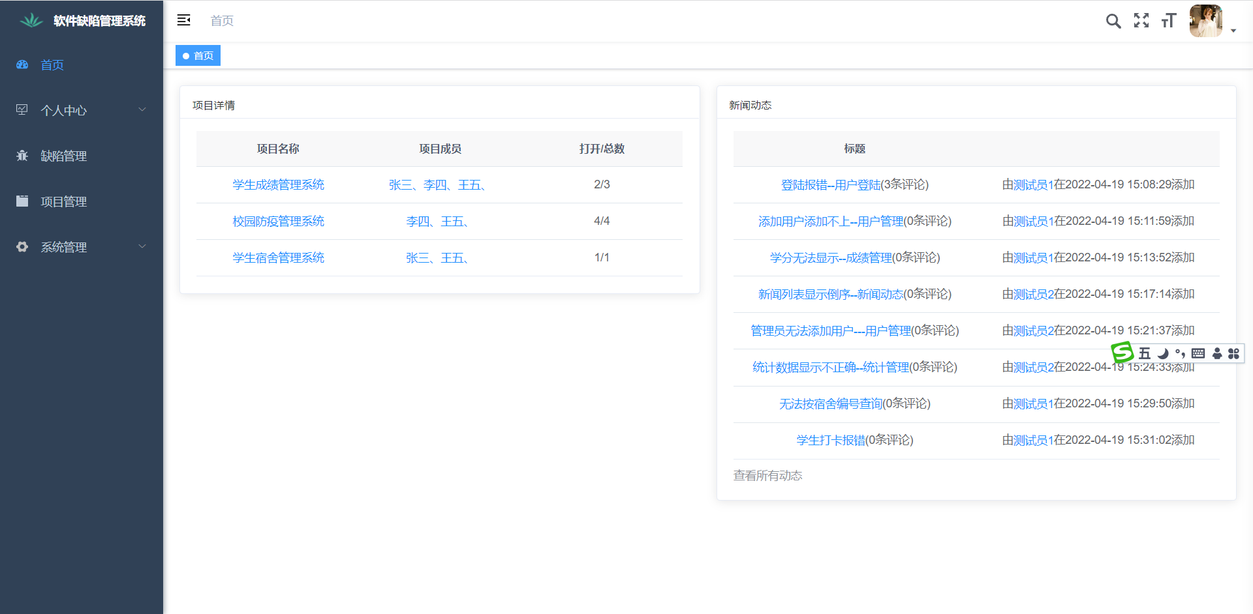Expand the avatar dropdown caret
Image resolution: width=1253 pixels, height=614 pixels.
1233,31
